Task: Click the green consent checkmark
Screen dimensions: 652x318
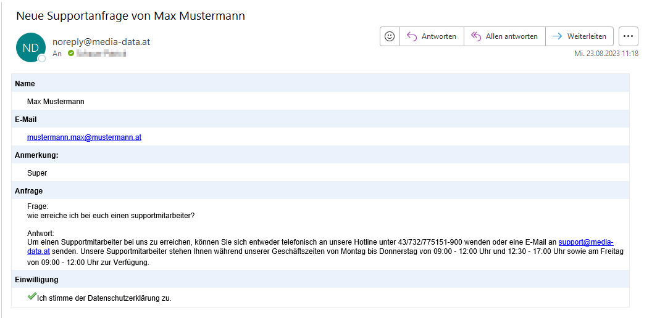Action: click(x=31, y=296)
